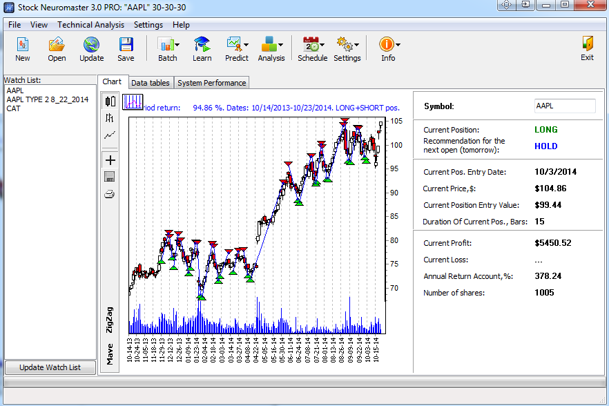Click the HOLD recommendation value
This screenshot has height=406, width=609.
click(545, 146)
